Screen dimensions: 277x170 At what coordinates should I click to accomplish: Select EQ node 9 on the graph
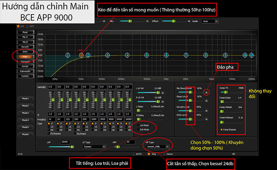point(225,55)
